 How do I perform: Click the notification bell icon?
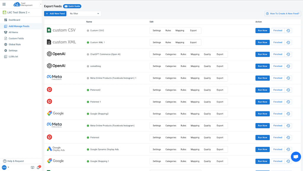coord(38,167)
